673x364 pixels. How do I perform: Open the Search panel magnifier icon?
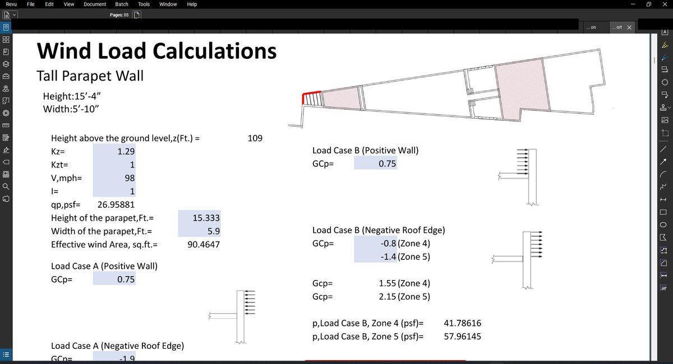pyautogui.click(x=6, y=187)
